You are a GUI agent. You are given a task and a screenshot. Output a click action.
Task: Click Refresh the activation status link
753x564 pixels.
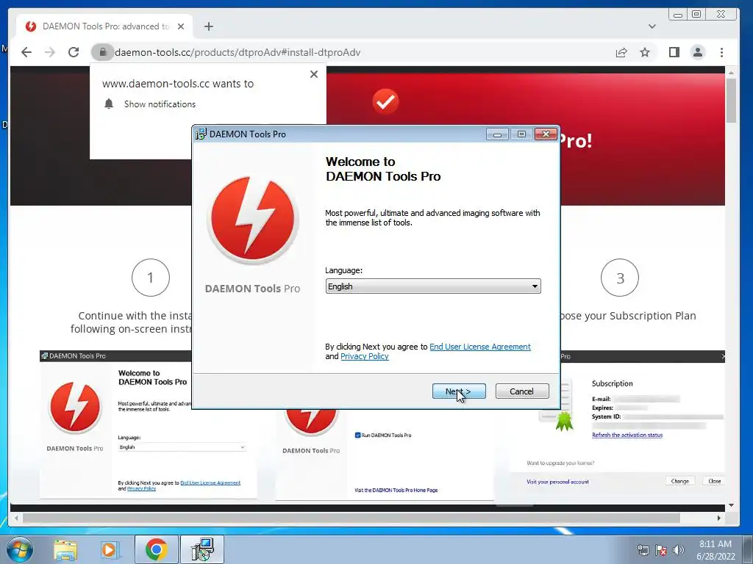coord(627,435)
